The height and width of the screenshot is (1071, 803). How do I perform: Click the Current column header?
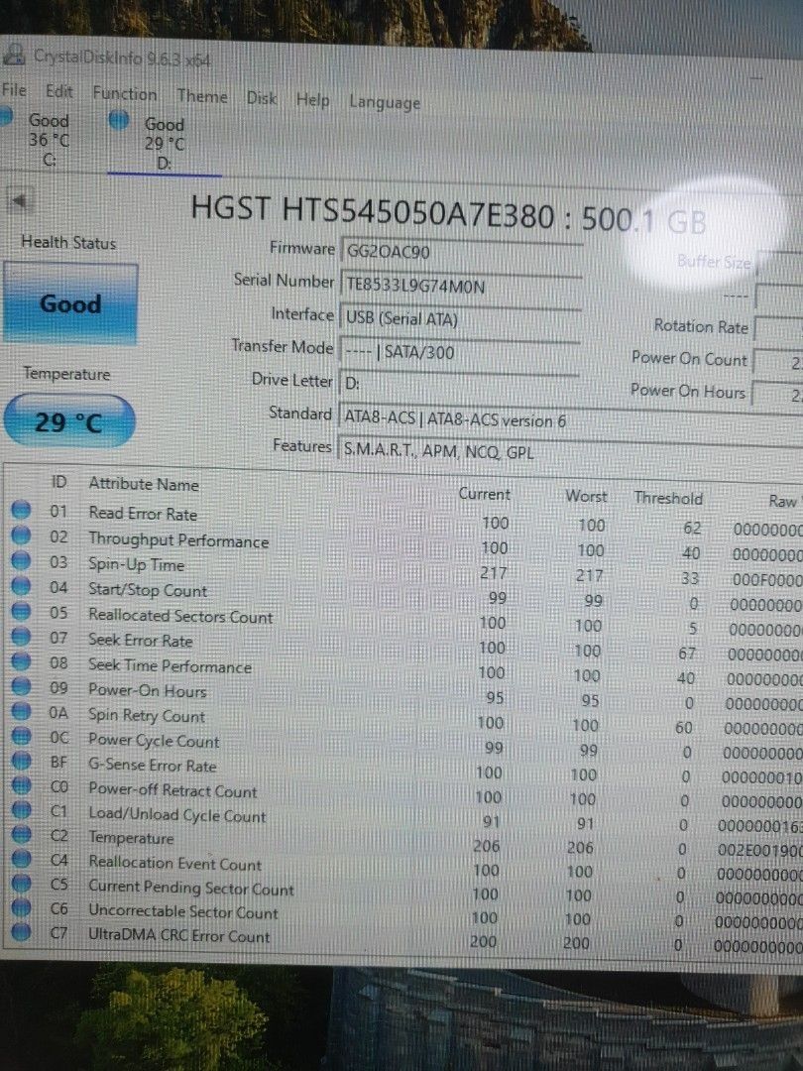(x=484, y=494)
